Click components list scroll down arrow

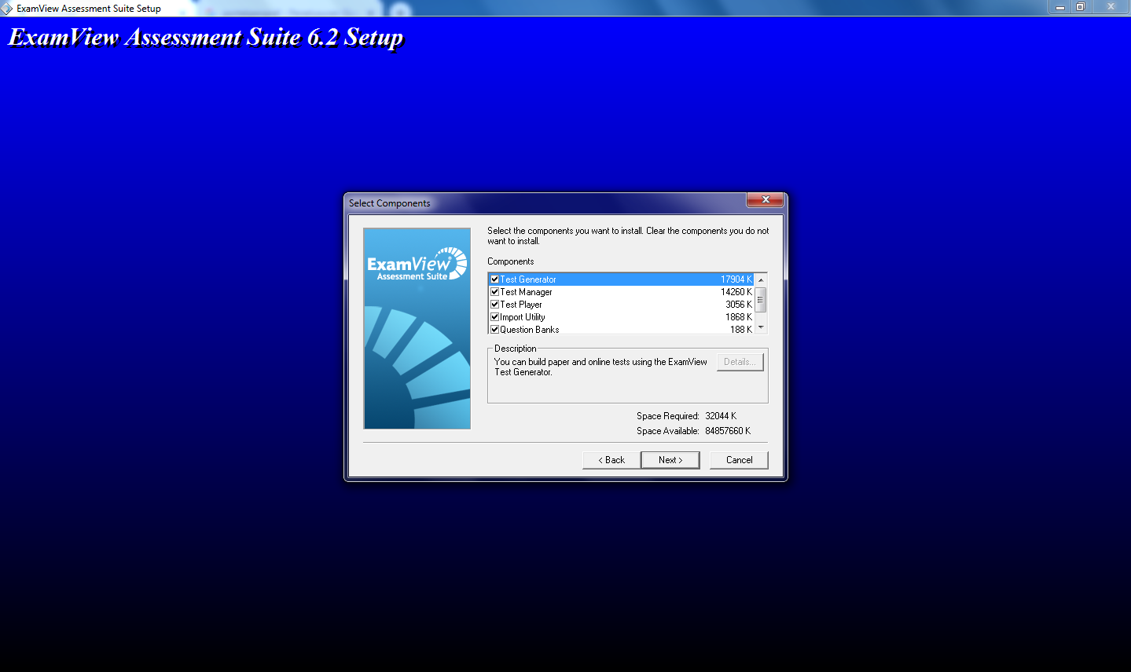761,328
